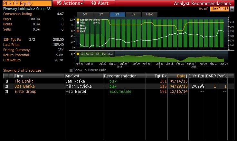Viewport: 237px width, 141px height.
Task: Select analyst Jan Raska
Action: (75, 81)
